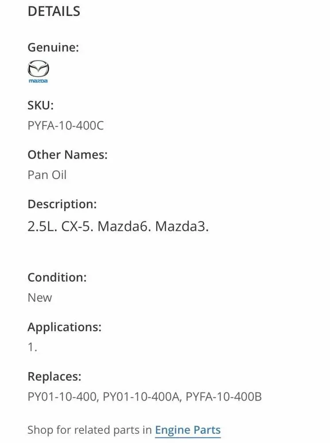Select the New condition value
This screenshot has width=330, height=443.
40,298
